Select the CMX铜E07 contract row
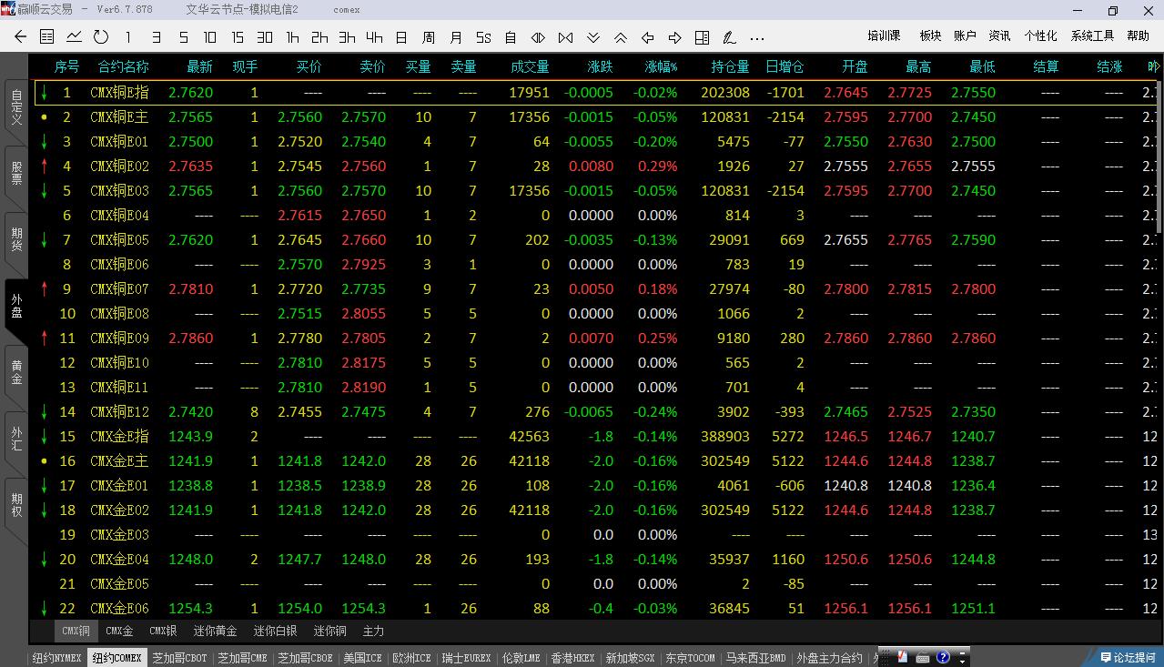This screenshot has height=667, width=1164. pos(119,288)
